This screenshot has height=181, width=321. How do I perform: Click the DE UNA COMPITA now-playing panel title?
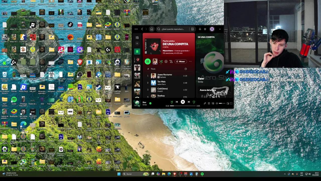206,37
